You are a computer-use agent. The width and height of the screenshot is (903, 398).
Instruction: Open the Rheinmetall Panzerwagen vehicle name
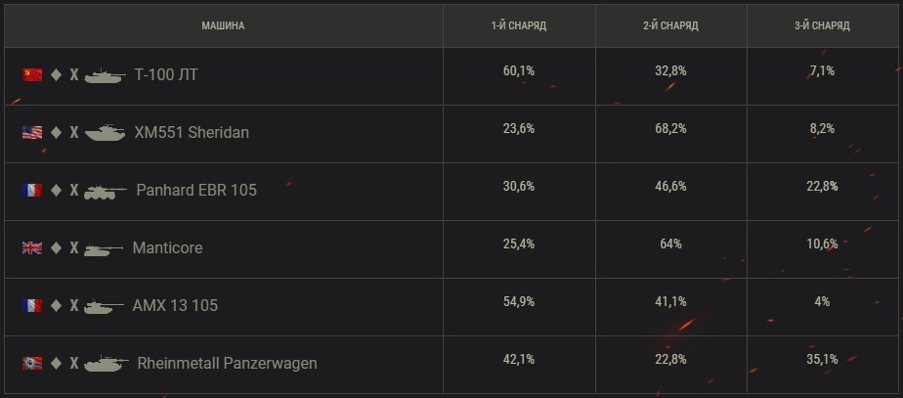pos(227,364)
